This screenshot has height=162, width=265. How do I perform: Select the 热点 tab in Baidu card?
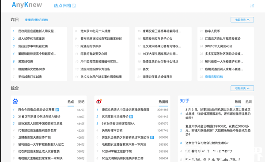click(71, 102)
